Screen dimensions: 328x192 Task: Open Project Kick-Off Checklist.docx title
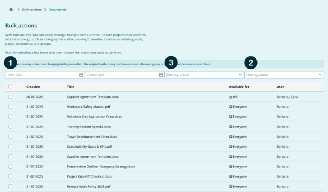click(89, 176)
